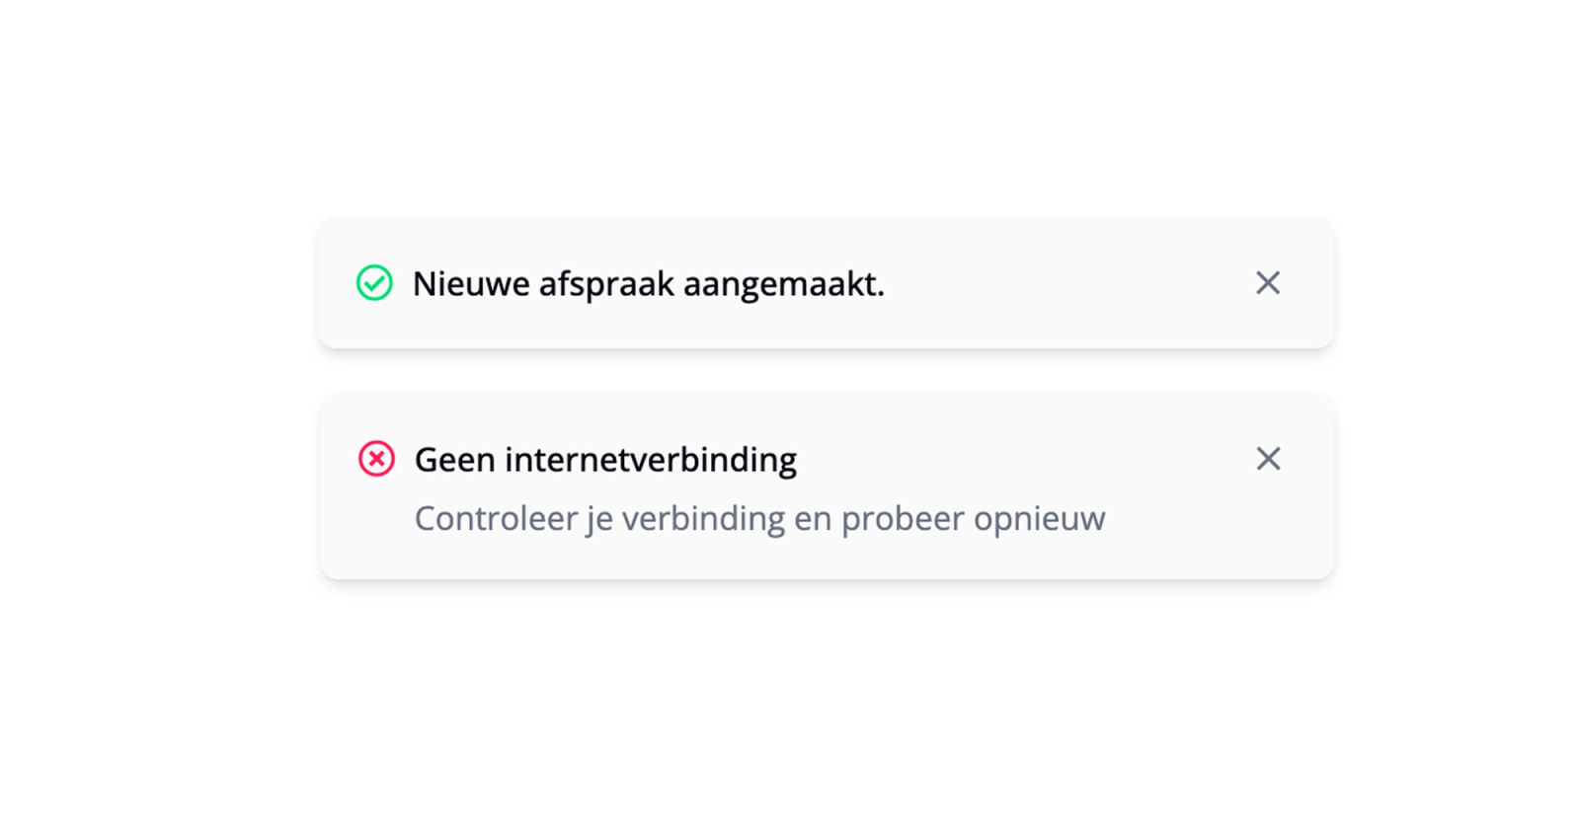
Task: Click the text 'Nieuwe afspraak aangemaakt.'
Action: 650,283
